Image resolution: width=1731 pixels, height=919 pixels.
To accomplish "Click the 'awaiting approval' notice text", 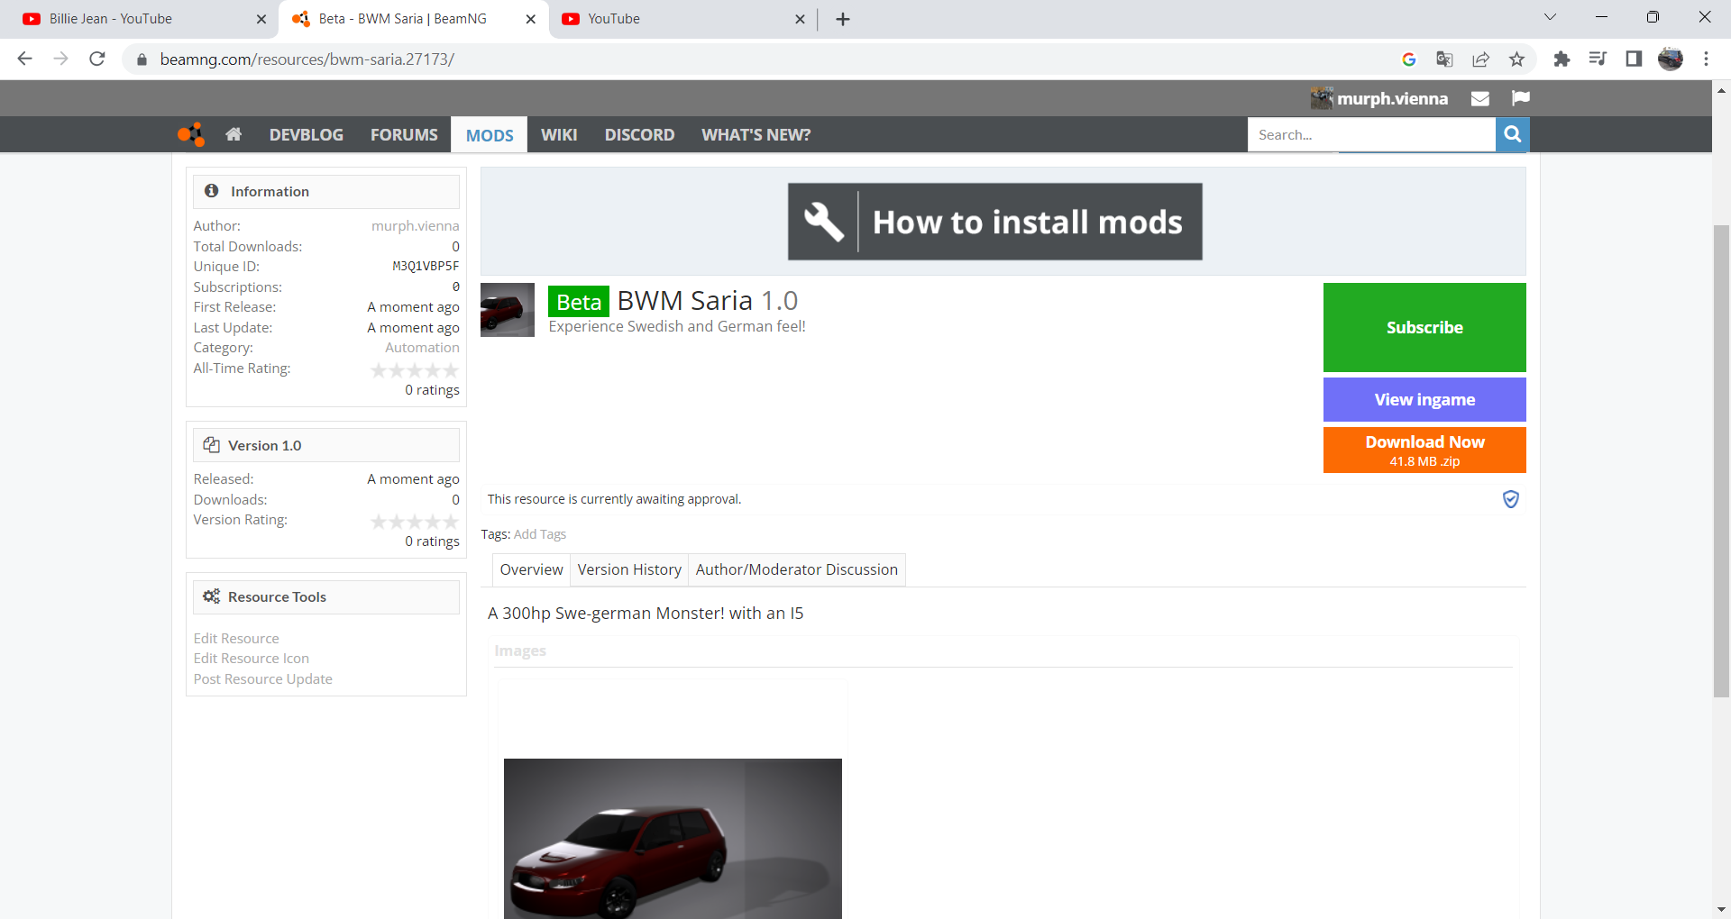I will coord(614,499).
